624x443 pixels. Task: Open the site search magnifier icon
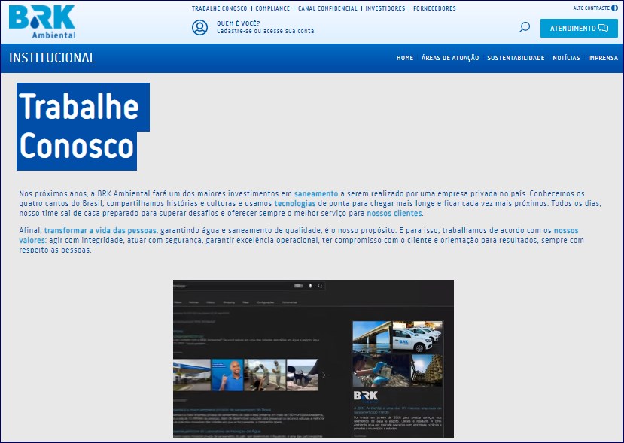(525, 28)
